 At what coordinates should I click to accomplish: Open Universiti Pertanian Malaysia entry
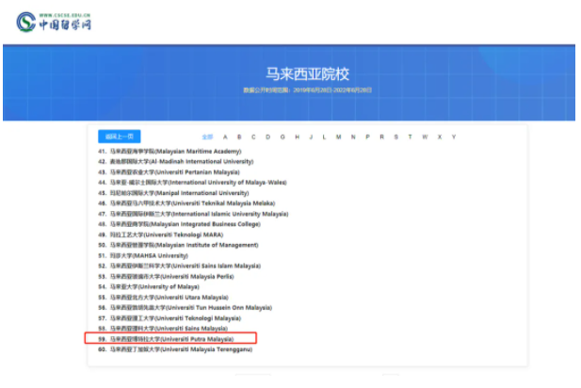click(x=169, y=172)
